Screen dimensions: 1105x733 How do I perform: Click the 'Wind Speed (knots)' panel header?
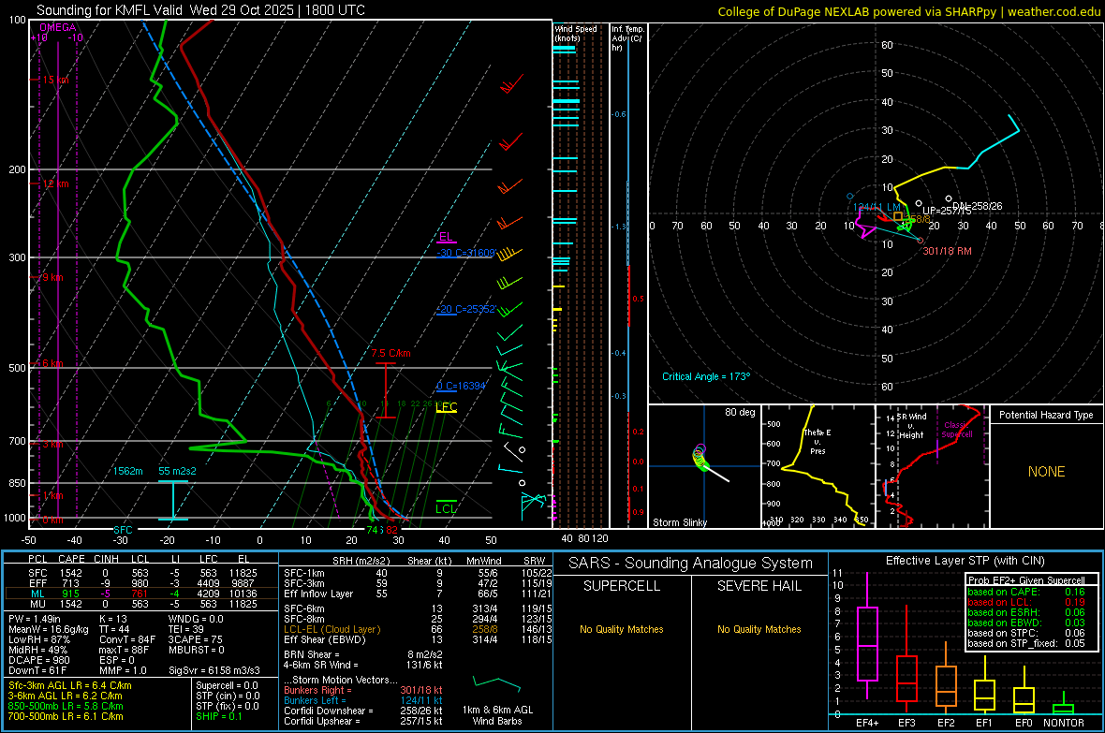pyautogui.click(x=576, y=33)
